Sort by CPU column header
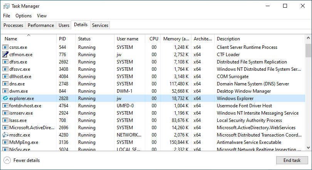Image resolution: width=312 pixels, height=170 pixels. tap(154, 39)
